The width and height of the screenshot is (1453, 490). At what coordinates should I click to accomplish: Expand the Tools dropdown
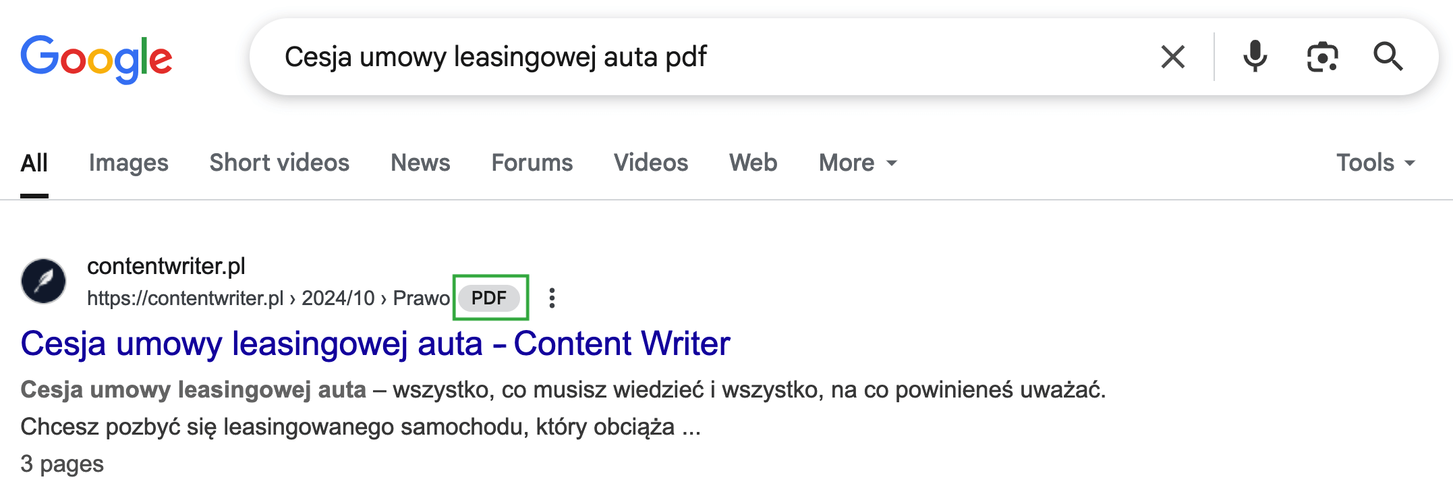[x=1376, y=163]
